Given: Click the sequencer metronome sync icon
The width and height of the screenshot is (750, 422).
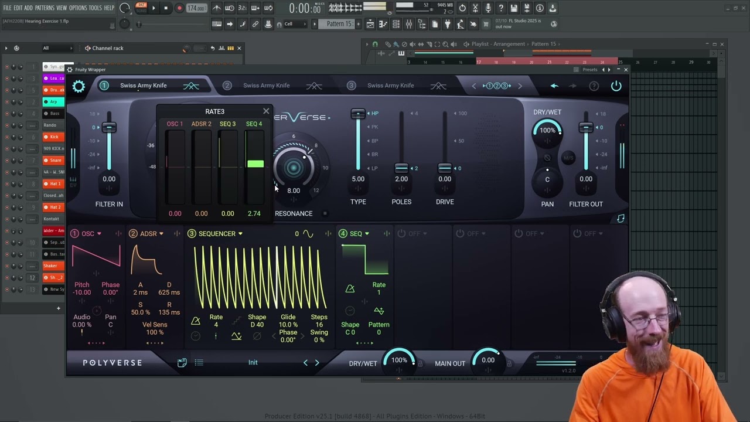Looking at the screenshot, I should (196, 321).
